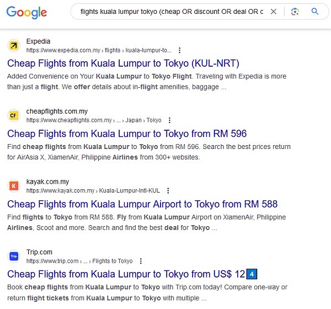Image resolution: width=331 pixels, height=309 pixels.
Task: Click the Trip.com site name
Action: click(39, 252)
